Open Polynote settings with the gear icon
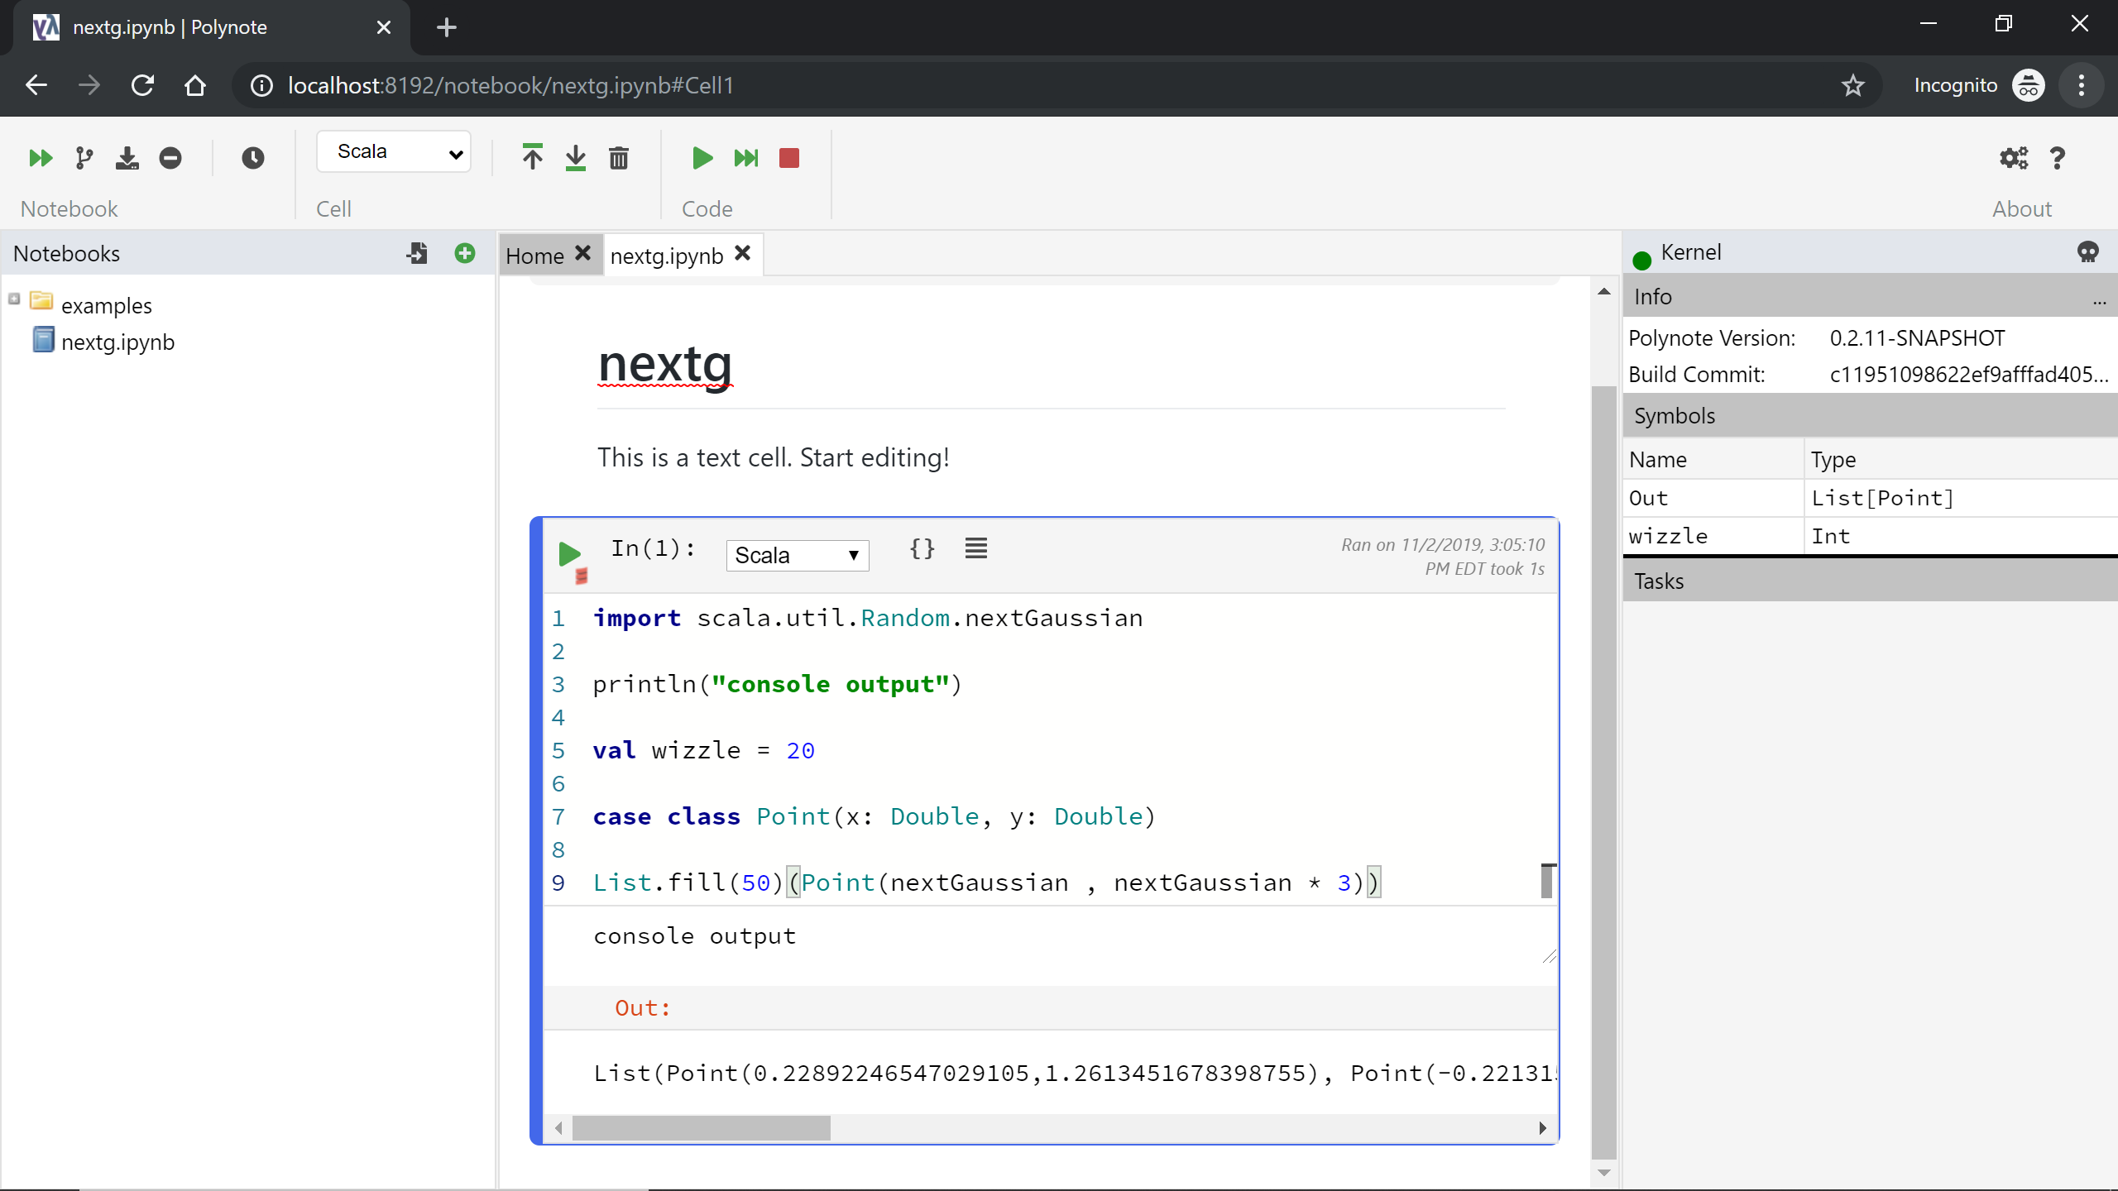The height and width of the screenshot is (1191, 2118). [2013, 158]
